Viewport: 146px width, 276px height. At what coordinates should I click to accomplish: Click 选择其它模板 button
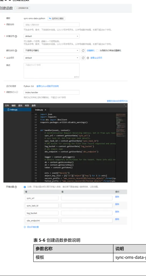pos(56,18)
